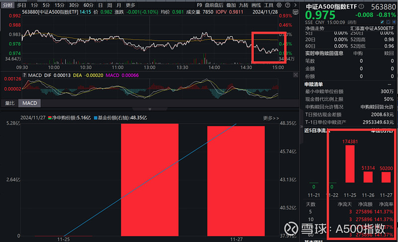Screen dimensions: 398x242
Task: Click the alert bell icon under price
Action: tap(389, 22)
